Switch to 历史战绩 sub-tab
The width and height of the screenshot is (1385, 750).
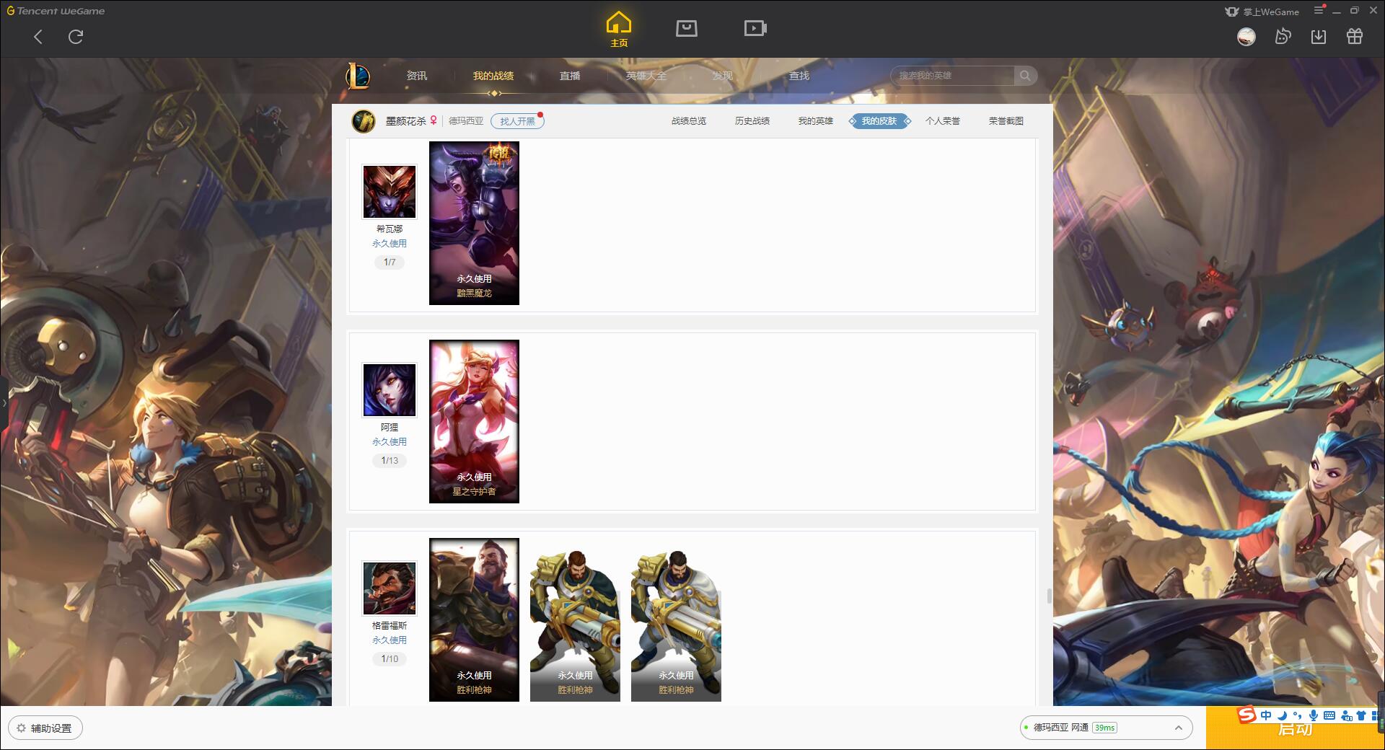tap(752, 121)
